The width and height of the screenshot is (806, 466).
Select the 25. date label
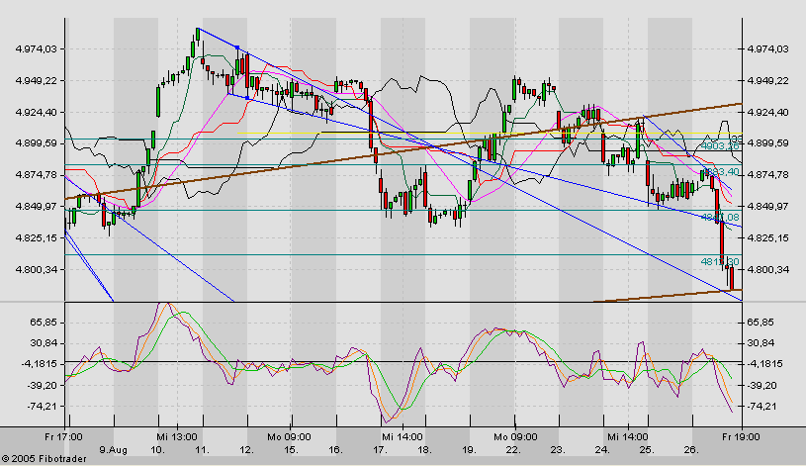point(647,450)
